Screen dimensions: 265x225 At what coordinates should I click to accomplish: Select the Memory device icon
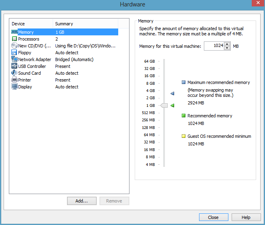pos(14,32)
